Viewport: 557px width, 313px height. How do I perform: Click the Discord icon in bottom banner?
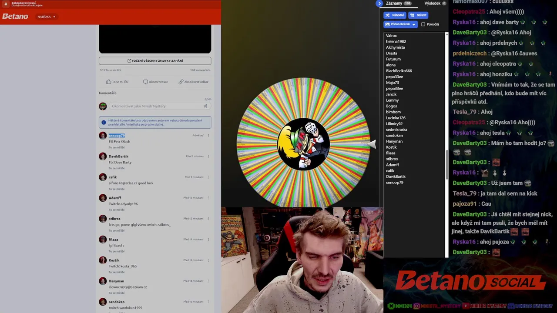[511, 306]
